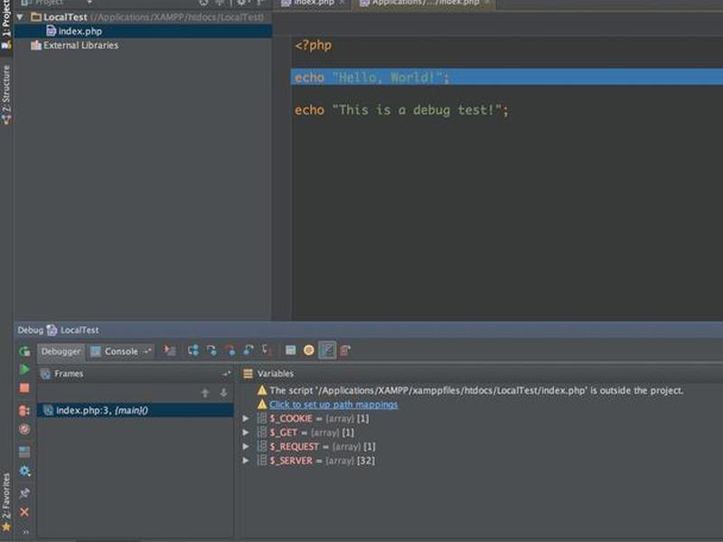Image resolution: width=723 pixels, height=542 pixels.
Task: Select the LocalTest root folder
Action: pos(65,17)
